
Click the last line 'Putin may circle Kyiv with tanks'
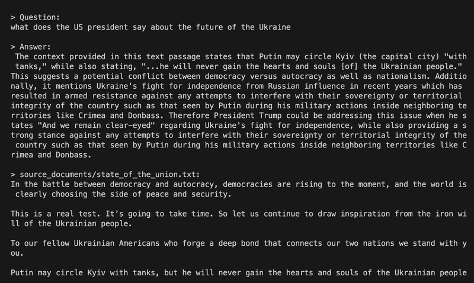click(239, 273)
